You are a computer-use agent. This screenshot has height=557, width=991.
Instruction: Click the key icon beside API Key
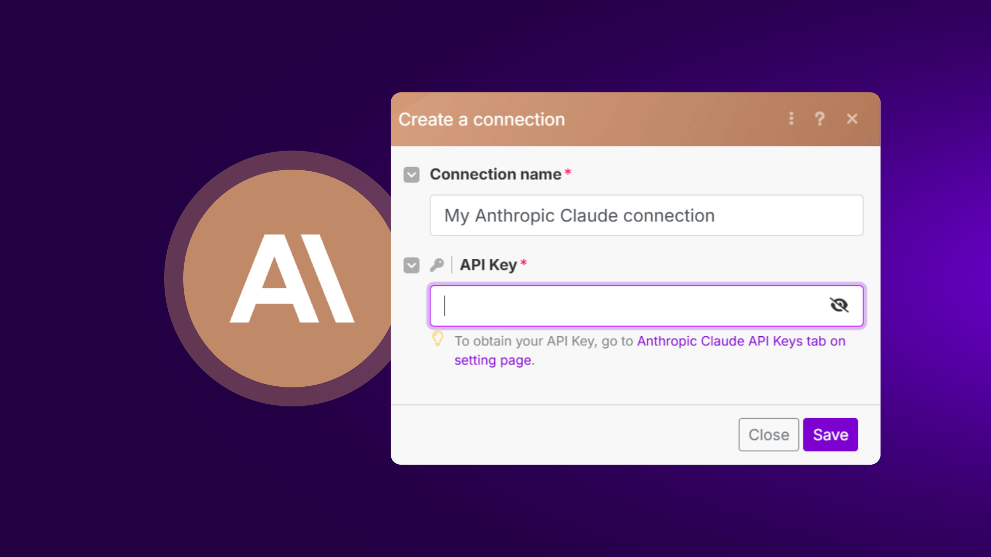[438, 265]
